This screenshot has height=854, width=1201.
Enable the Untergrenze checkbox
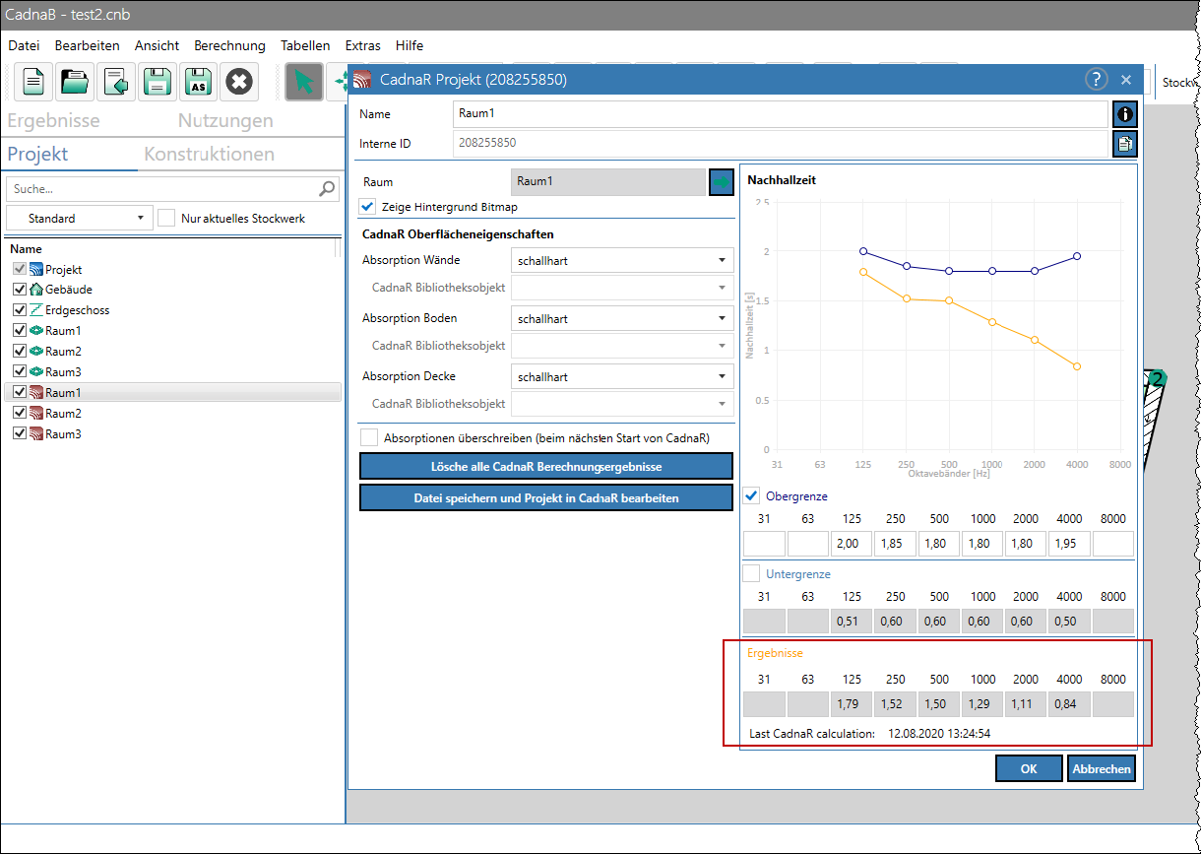click(751, 573)
